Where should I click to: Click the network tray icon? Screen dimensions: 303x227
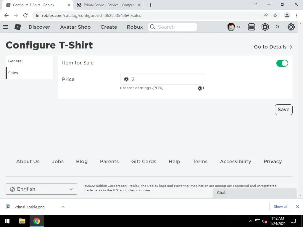[258, 221]
